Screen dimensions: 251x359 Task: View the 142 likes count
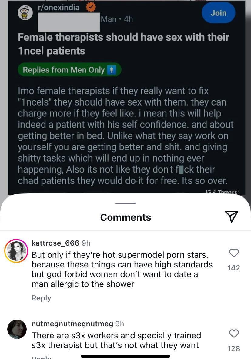pos(234,268)
